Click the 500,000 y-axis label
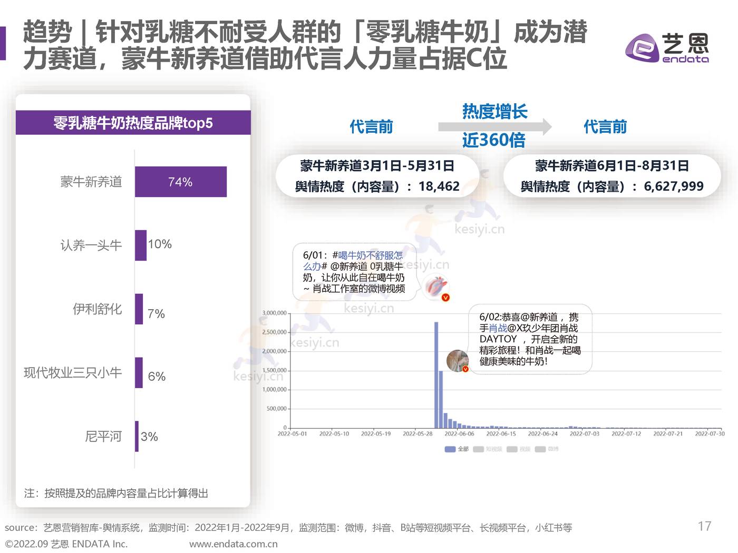This screenshot has width=738, height=553. tap(276, 409)
